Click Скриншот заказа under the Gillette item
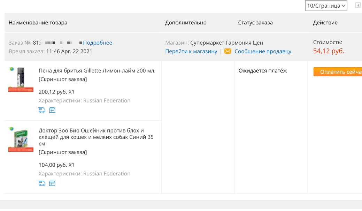This screenshot has height=211, width=362. pyautogui.click(x=63, y=79)
